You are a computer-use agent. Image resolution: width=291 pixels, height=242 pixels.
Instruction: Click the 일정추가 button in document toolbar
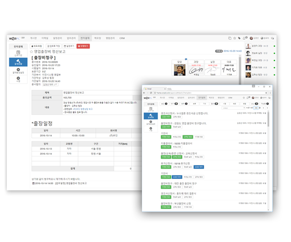pyautogui.click(x=70, y=45)
